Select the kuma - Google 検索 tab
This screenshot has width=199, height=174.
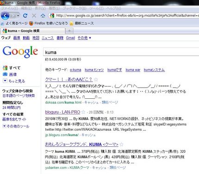click(x=33, y=31)
